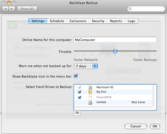Go back with the left arrow button
Image resolution: width=167 pixels, height=134 pixels.
5,9
